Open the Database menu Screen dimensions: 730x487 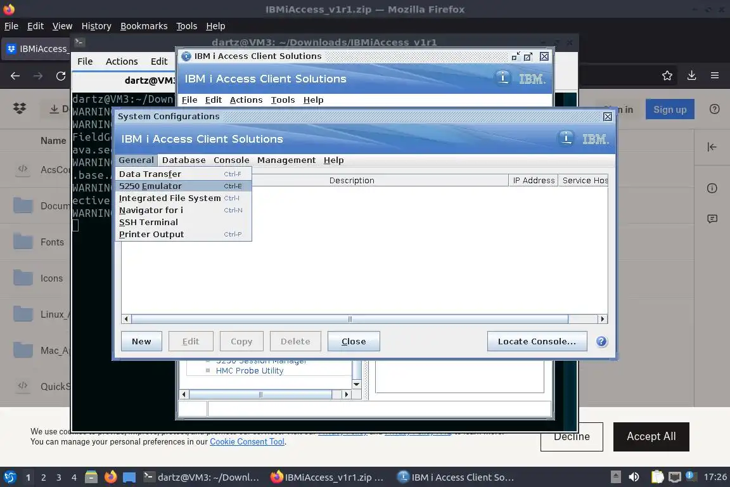point(183,160)
